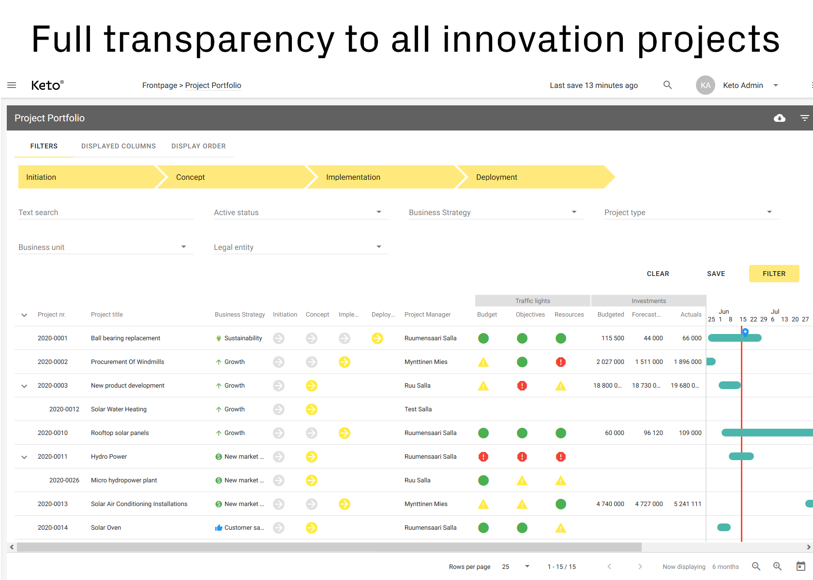
Task: Click Rooftop solar panels Gantt bar
Action: (767, 433)
